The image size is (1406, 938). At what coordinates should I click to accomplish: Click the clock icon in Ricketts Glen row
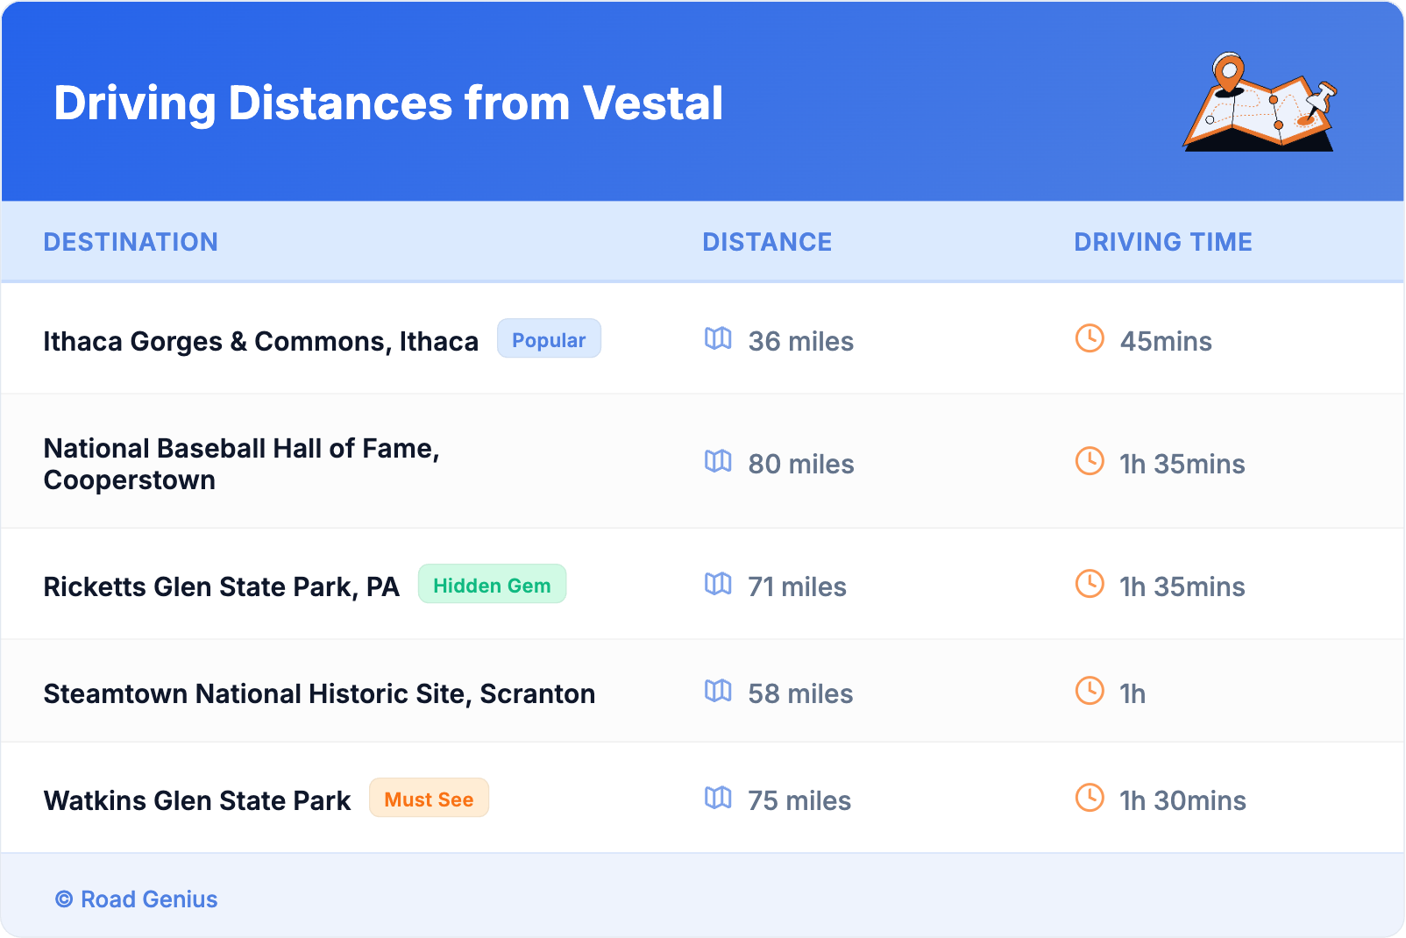click(1090, 584)
